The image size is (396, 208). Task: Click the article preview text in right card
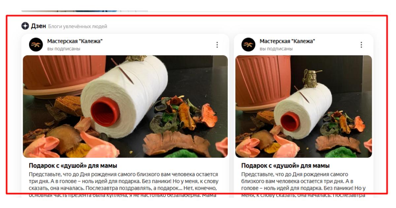pyautogui.click(x=303, y=185)
